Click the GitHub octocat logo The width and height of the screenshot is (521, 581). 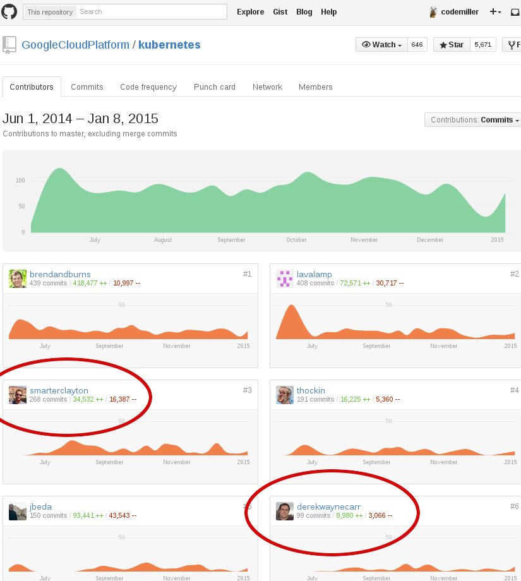click(9, 12)
